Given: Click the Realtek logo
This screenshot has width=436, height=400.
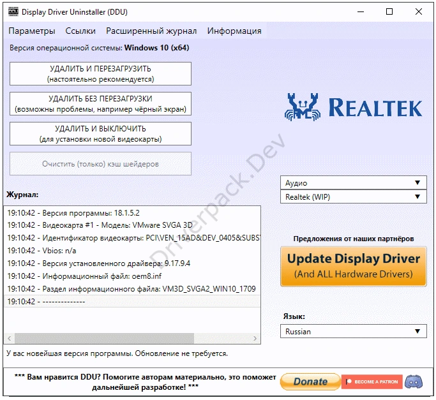Looking at the screenshot, I should tap(354, 107).
